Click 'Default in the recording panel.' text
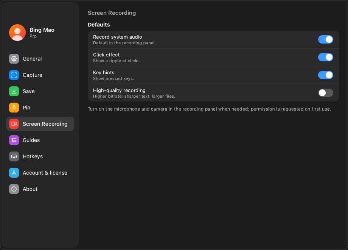This screenshot has width=348, height=250. [124, 43]
